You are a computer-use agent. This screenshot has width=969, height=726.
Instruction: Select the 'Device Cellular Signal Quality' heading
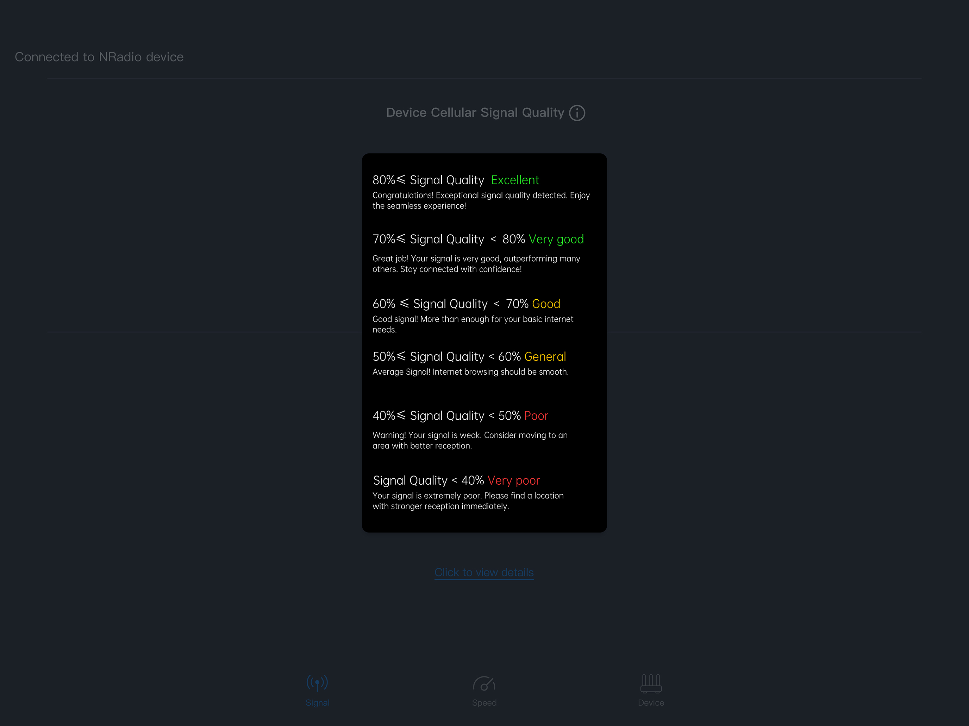475,113
